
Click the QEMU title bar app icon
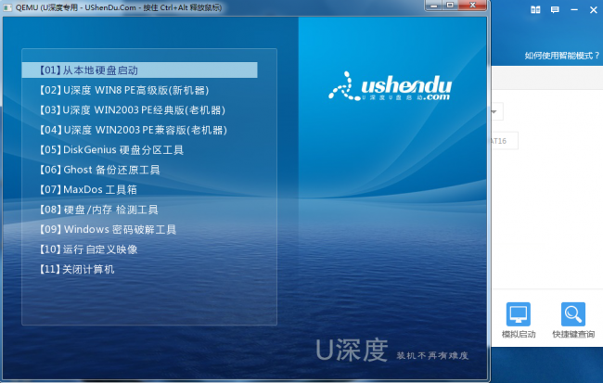coord(7,7)
